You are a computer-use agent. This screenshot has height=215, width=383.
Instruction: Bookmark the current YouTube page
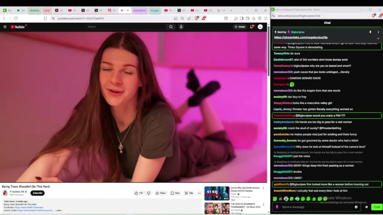(x=45, y=18)
